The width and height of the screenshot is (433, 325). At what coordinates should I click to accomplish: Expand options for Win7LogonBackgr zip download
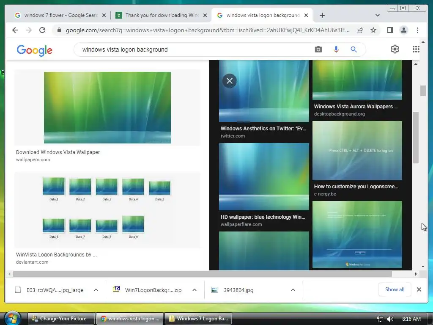tap(195, 290)
